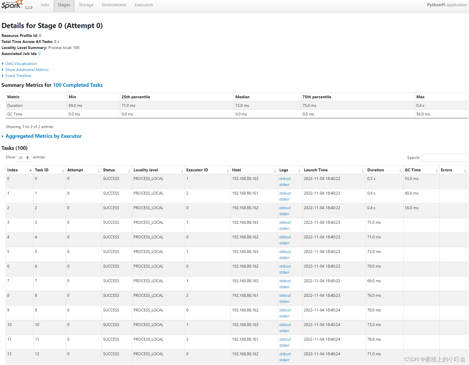Sort tasks by Status column

click(117, 170)
